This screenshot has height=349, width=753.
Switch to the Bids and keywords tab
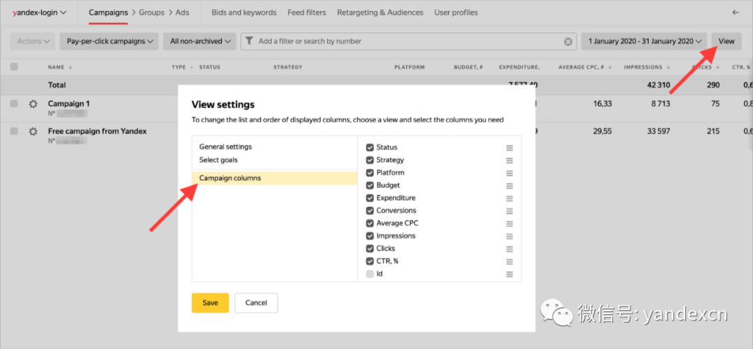244,13
